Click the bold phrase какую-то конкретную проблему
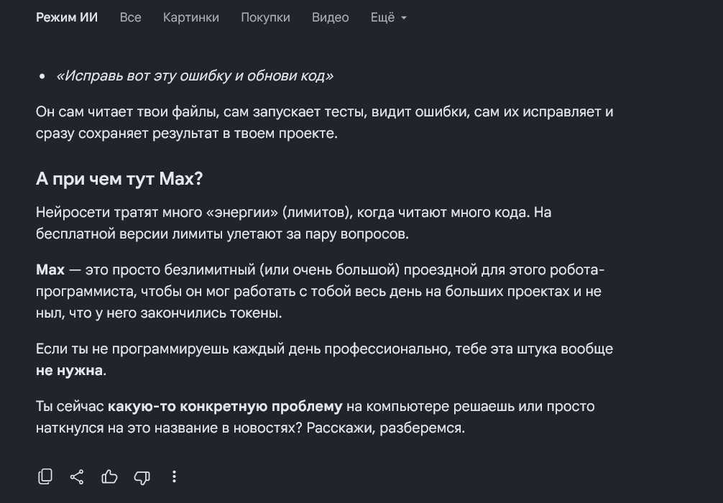This screenshot has width=723, height=503. 225,407
